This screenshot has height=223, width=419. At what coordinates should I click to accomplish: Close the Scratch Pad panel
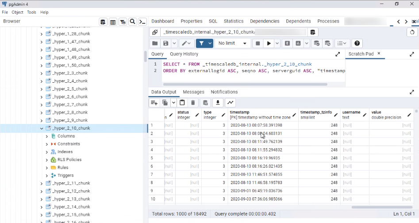coord(379,54)
